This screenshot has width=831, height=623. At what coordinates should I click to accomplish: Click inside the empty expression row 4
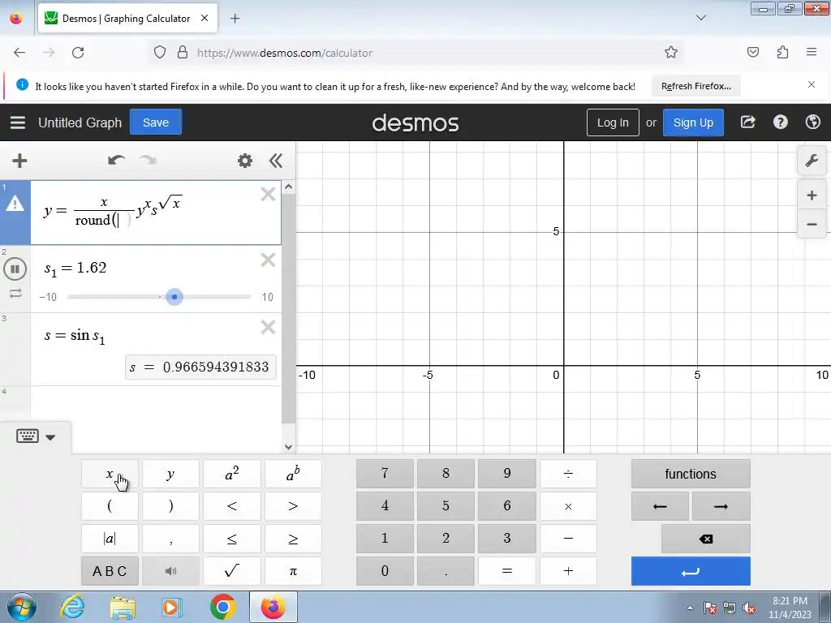pyautogui.click(x=155, y=404)
